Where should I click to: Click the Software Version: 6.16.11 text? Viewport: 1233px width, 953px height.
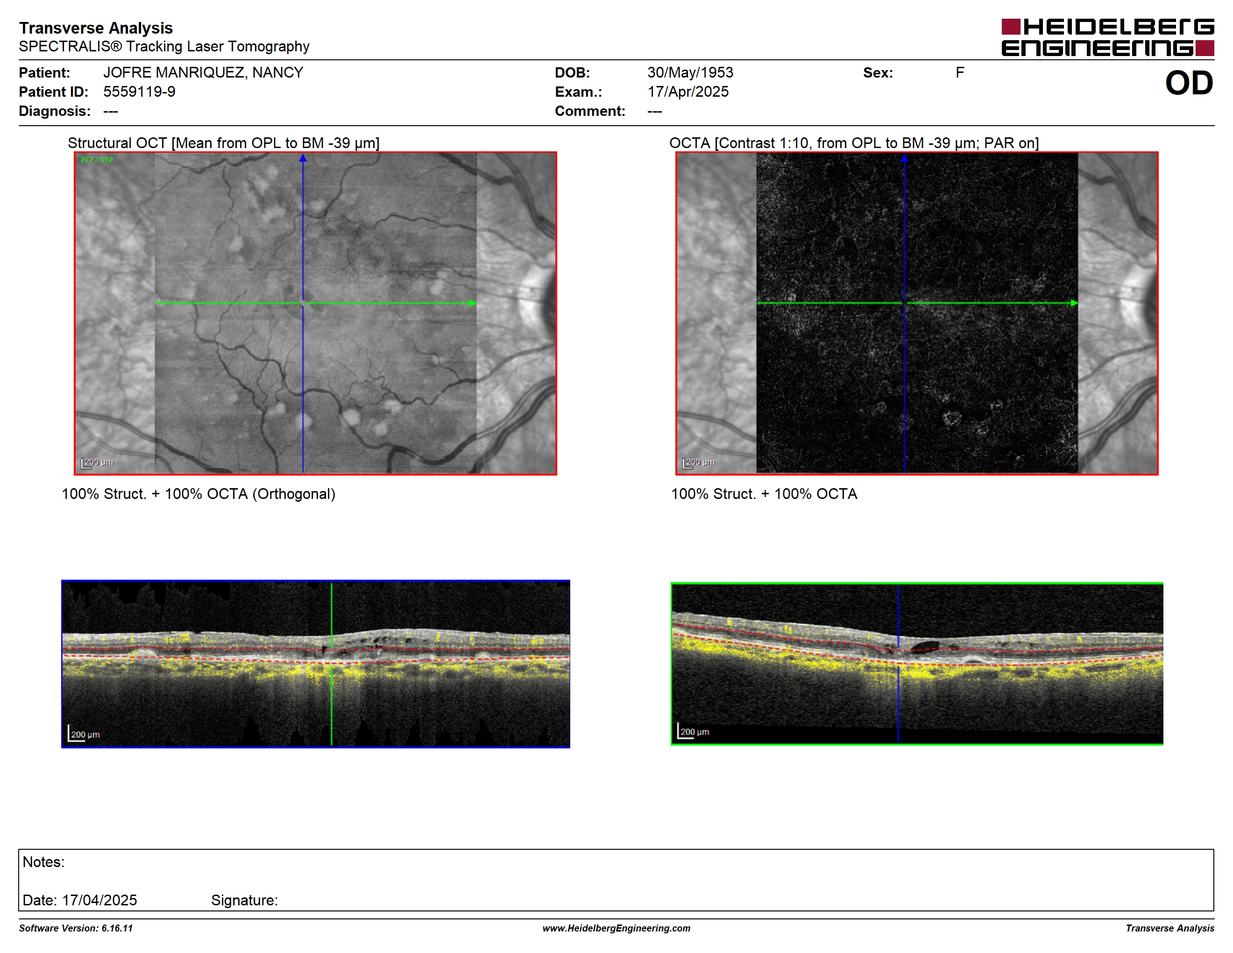coord(76,928)
